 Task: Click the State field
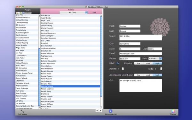[x=130, y=49]
